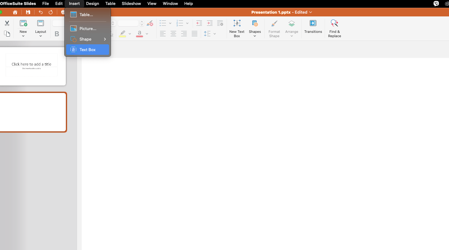Viewport: 449px width, 250px height.
Task: Select the first slide thumbnail
Action: [x=32, y=65]
